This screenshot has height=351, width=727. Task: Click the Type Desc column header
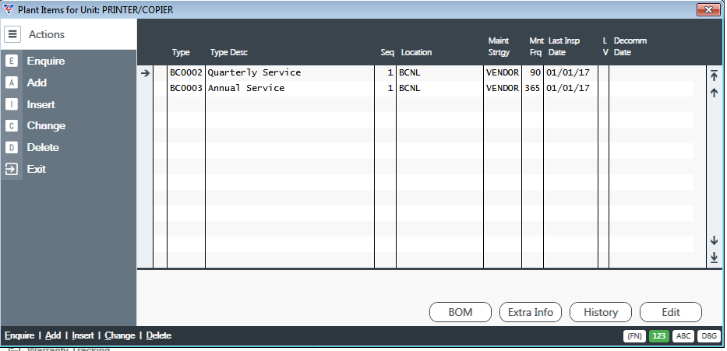click(x=228, y=52)
